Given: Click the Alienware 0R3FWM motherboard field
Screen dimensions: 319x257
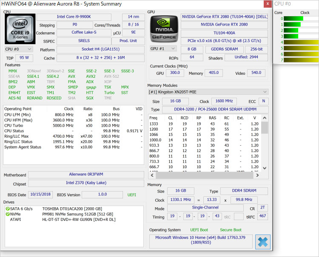Looking at the screenshot, I should tap(86, 174).
